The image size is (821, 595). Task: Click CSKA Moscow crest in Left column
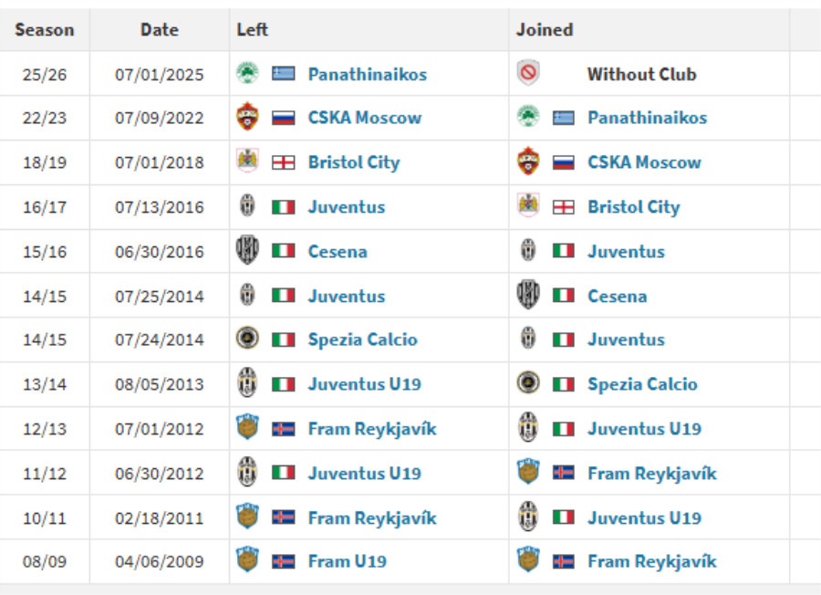[x=247, y=117]
